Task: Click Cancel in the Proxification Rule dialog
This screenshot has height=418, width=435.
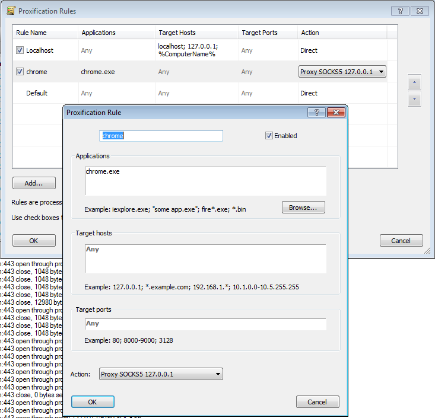Action: coord(317,402)
